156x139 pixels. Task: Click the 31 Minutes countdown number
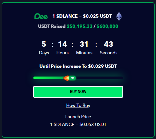pos(84,44)
